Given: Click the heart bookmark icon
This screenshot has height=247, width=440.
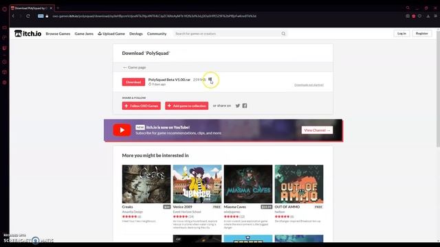Looking at the screenshot, I should coord(420,16).
